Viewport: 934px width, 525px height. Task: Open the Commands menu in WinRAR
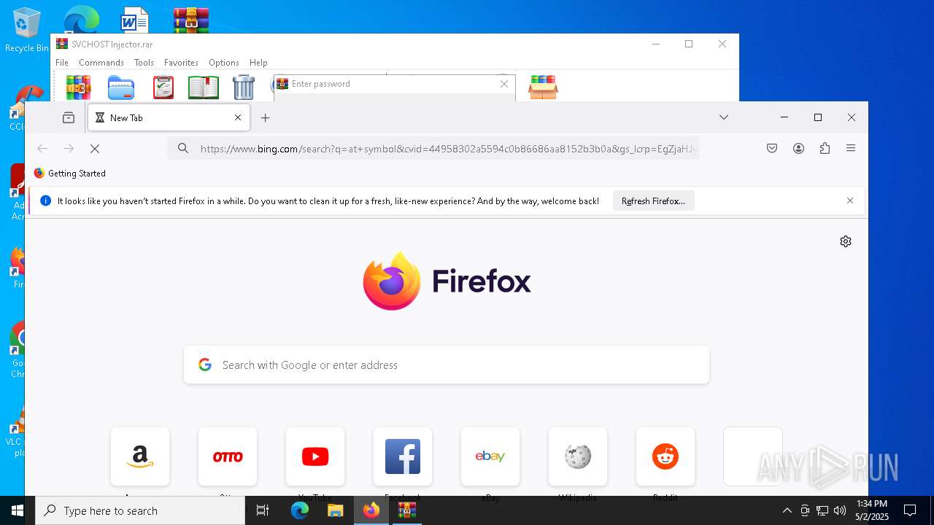pyautogui.click(x=101, y=63)
